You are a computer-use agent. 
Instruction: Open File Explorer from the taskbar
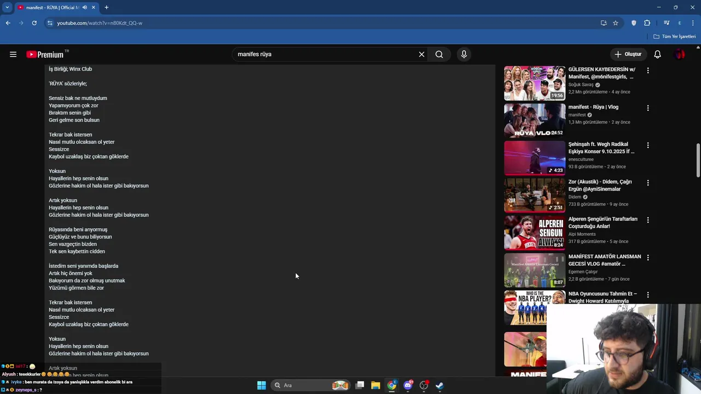click(376, 385)
